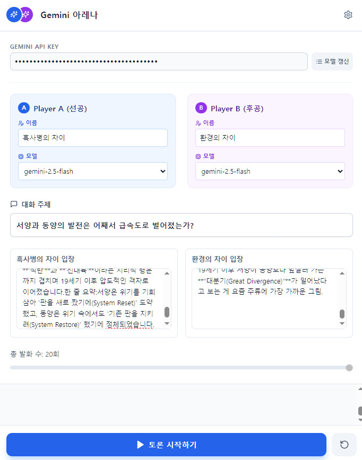Click the 총 발화 수 slider handle
The image size is (362, 460).
pos(349,368)
